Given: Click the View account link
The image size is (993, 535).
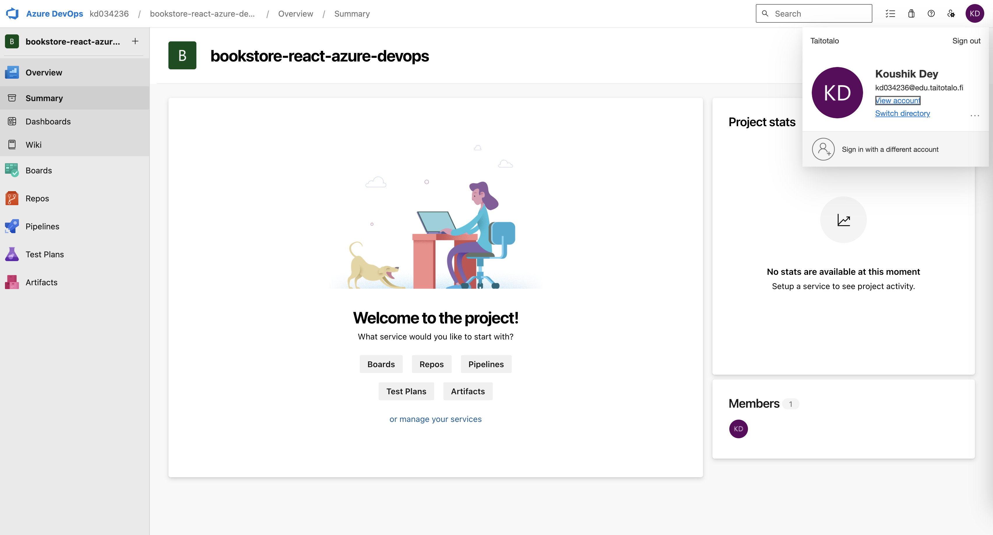Looking at the screenshot, I should (x=898, y=100).
